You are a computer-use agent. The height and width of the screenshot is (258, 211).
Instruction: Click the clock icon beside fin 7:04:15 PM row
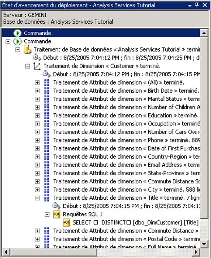[x=47, y=74]
